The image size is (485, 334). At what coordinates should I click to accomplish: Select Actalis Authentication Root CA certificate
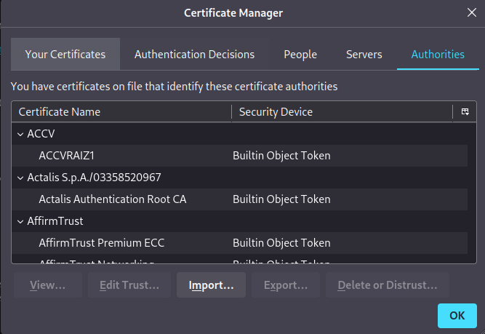point(113,199)
